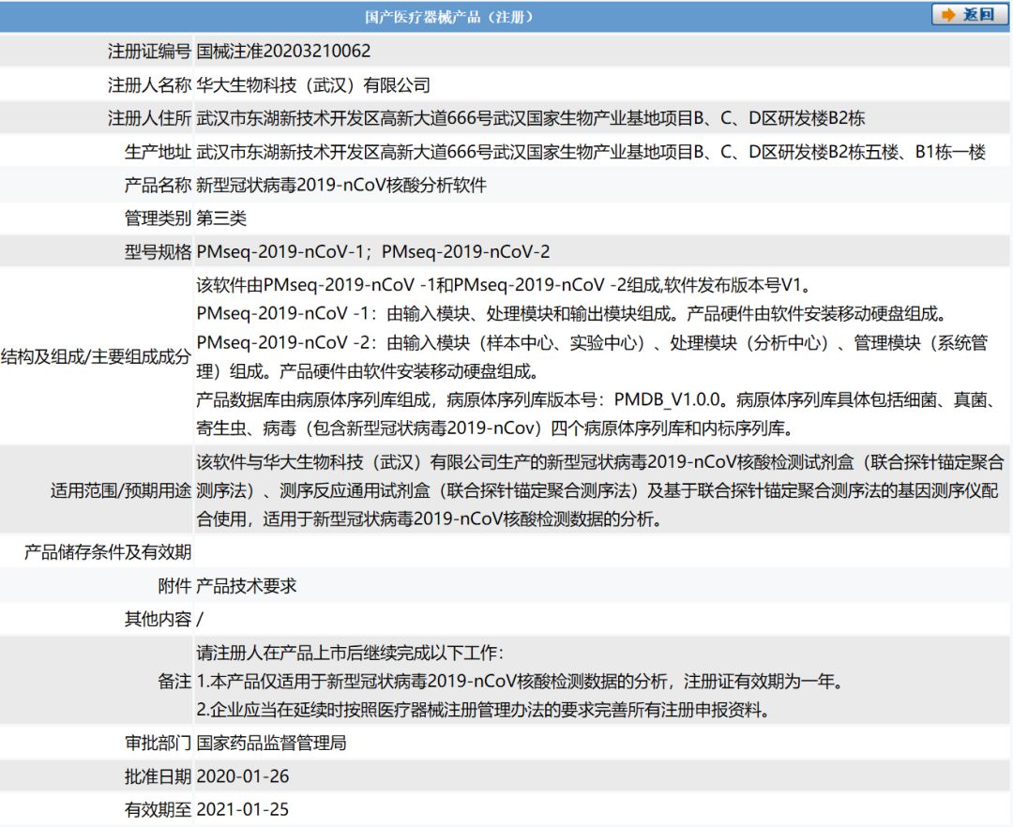Click the 结构及组成/主要组成成分 row label
Image resolution: width=1013 pixels, height=827 pixels.
click(x=96, y=357)
